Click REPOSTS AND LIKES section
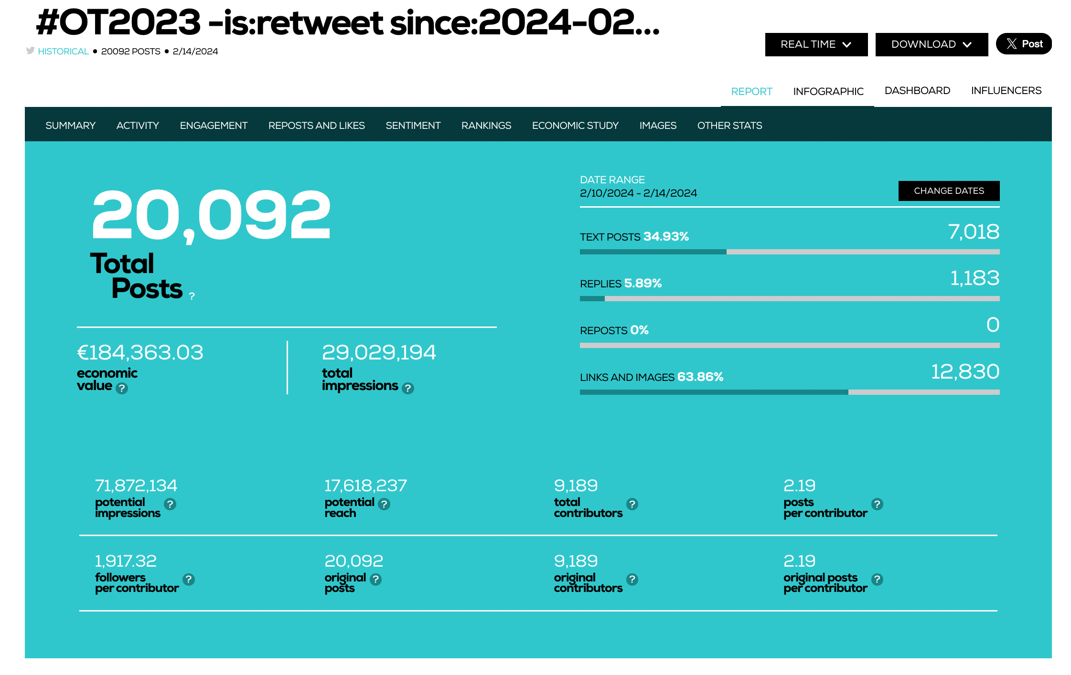 point(317,125)
